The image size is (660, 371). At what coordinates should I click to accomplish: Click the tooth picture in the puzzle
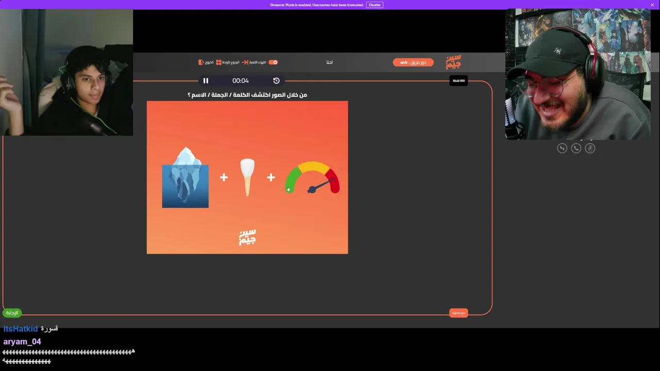(x=247, y=177)
